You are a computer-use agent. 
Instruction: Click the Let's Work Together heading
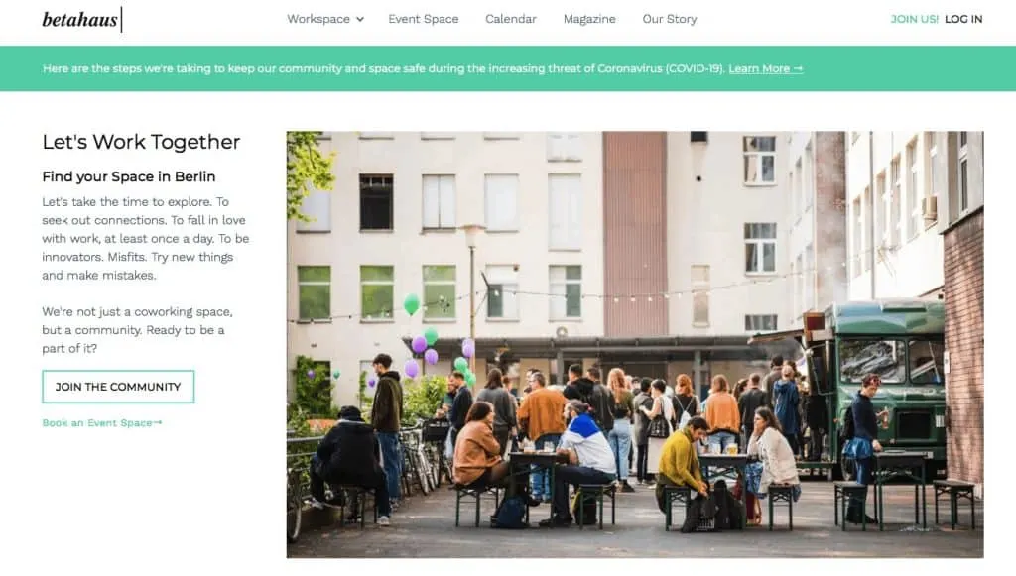(x=141, y=142)
